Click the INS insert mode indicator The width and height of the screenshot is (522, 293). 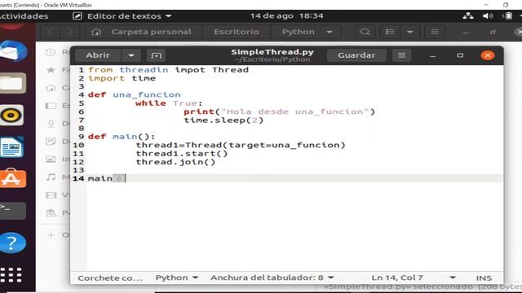tap(484, 278)
